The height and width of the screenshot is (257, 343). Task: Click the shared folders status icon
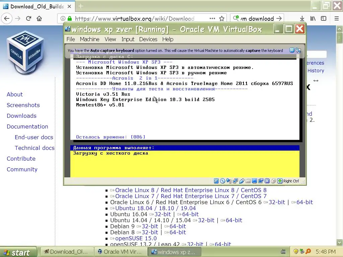248,181
